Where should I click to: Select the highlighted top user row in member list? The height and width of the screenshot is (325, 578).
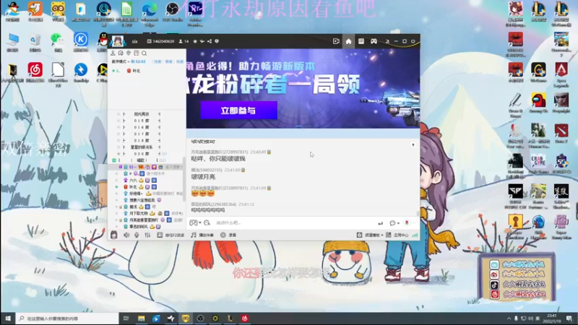pyautogui.click(x=147, y=167)
